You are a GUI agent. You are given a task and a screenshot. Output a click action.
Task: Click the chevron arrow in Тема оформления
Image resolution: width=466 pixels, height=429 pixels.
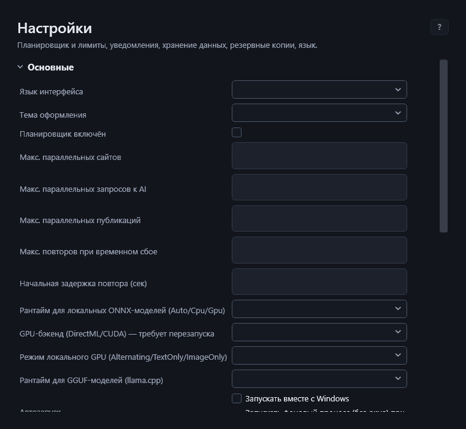coord(398,113)
